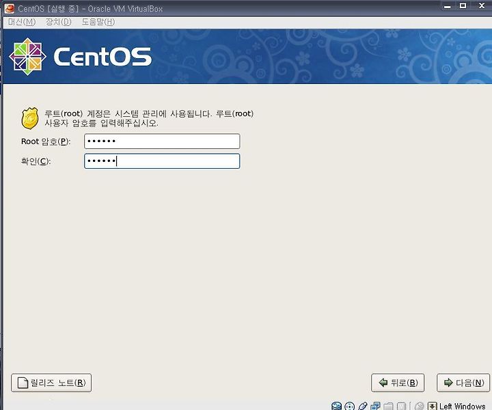Click the hard disk activity status icon
This screenshot has width=492, height=410.
[x=336, y=406]
